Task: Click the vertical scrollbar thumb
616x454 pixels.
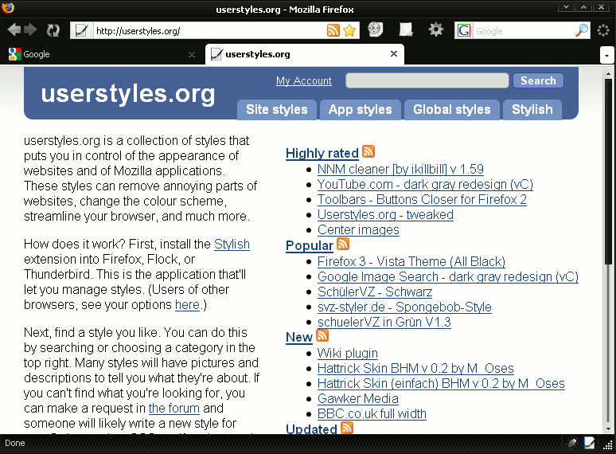Action: click(608, 171)
